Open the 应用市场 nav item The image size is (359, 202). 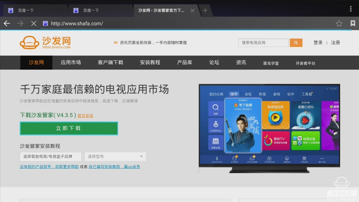click(x=71, y=63)
